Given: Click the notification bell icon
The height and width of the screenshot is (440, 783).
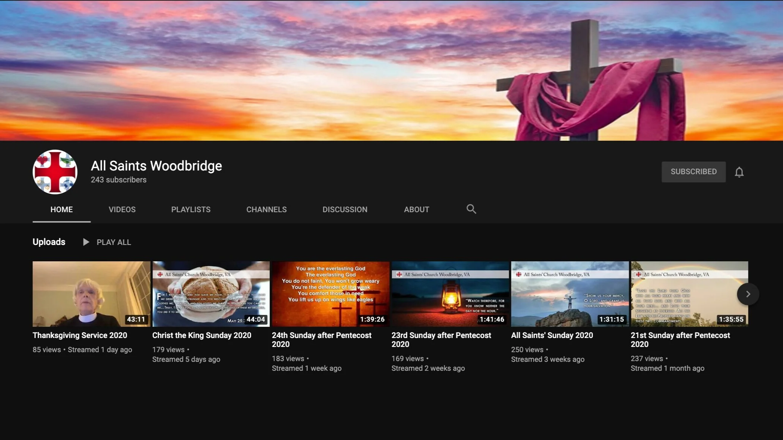Looking at the screenshot, I should pyautogui.click(x=739, y=172).
